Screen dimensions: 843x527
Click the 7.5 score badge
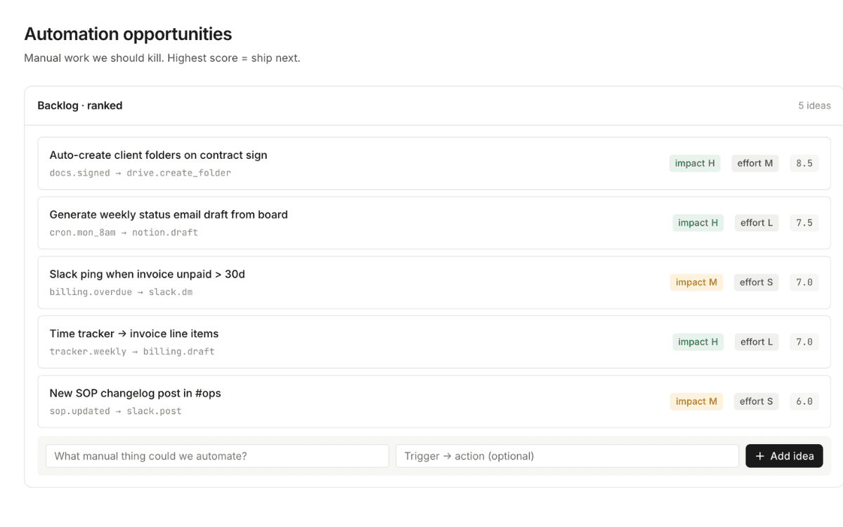click(804, 223)
